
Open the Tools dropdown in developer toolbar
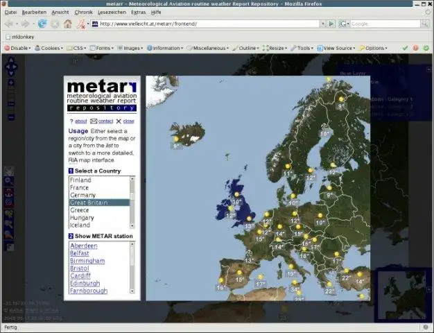tap(302, 48)
